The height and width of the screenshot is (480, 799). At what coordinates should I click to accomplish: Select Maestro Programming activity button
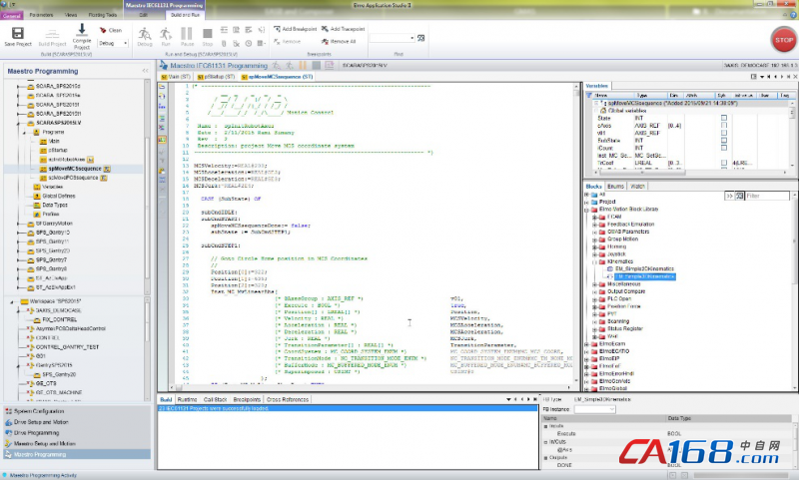(77, 454)
